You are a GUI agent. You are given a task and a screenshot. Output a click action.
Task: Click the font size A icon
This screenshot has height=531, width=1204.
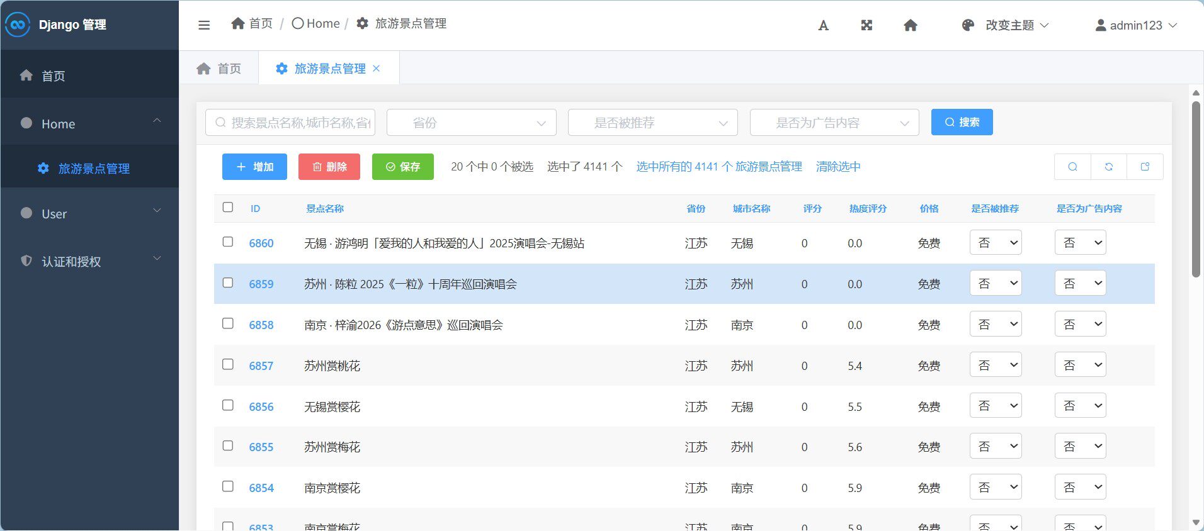(x=823, y=25)
